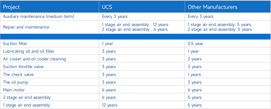The image size is (271, 109).
Task: Select the 2 stage air end assembly label
Action: click(x=26, y=98)
